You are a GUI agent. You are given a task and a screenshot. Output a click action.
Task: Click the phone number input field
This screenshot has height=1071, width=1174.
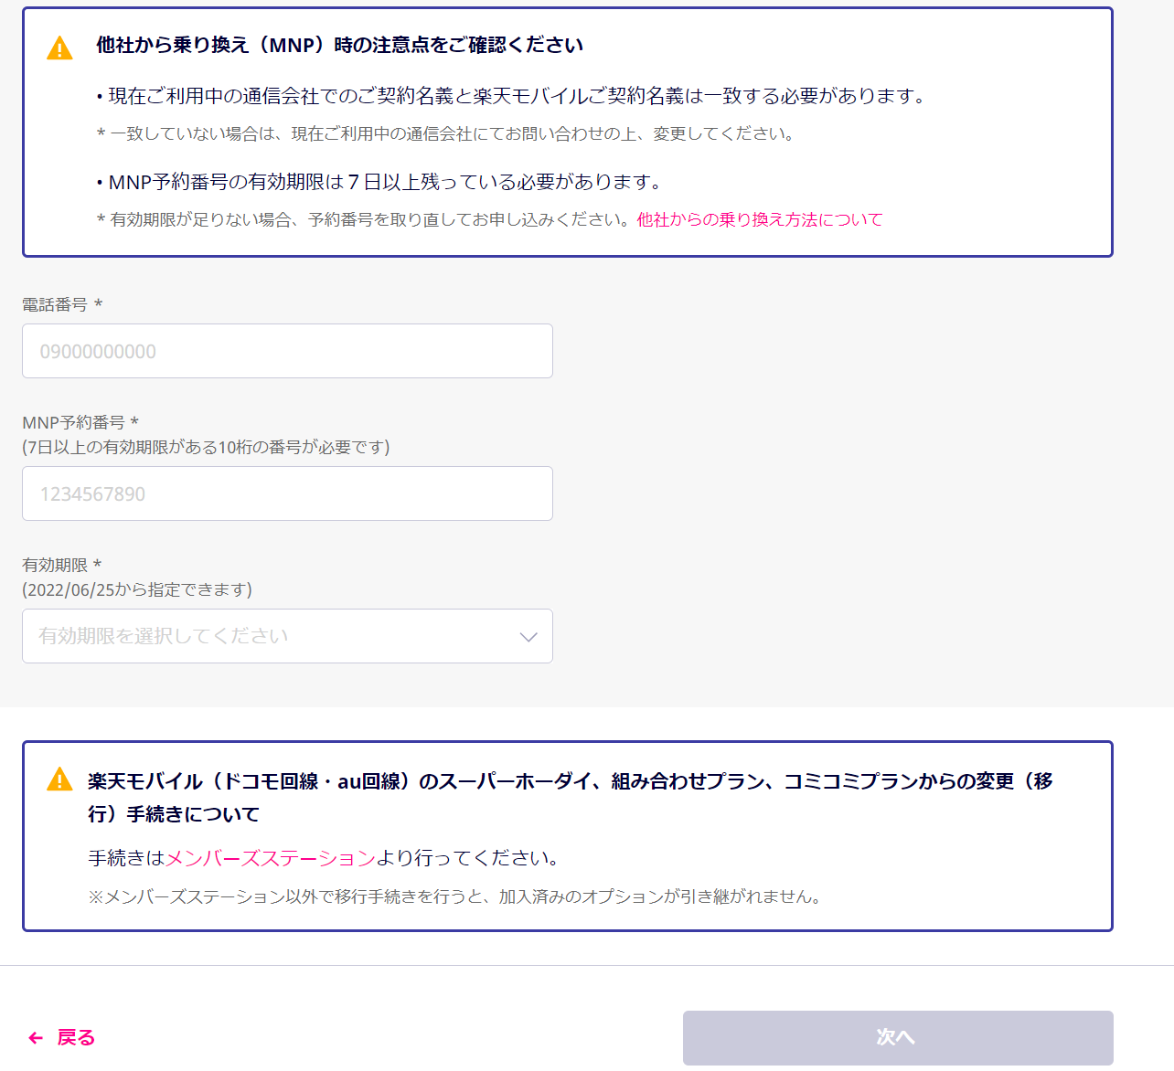287,351
